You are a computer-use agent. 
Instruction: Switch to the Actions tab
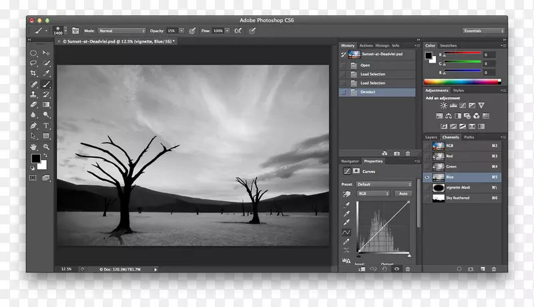tap(366, 45)
